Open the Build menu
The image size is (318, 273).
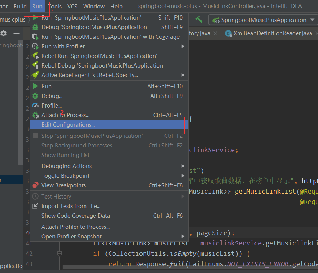20,7
